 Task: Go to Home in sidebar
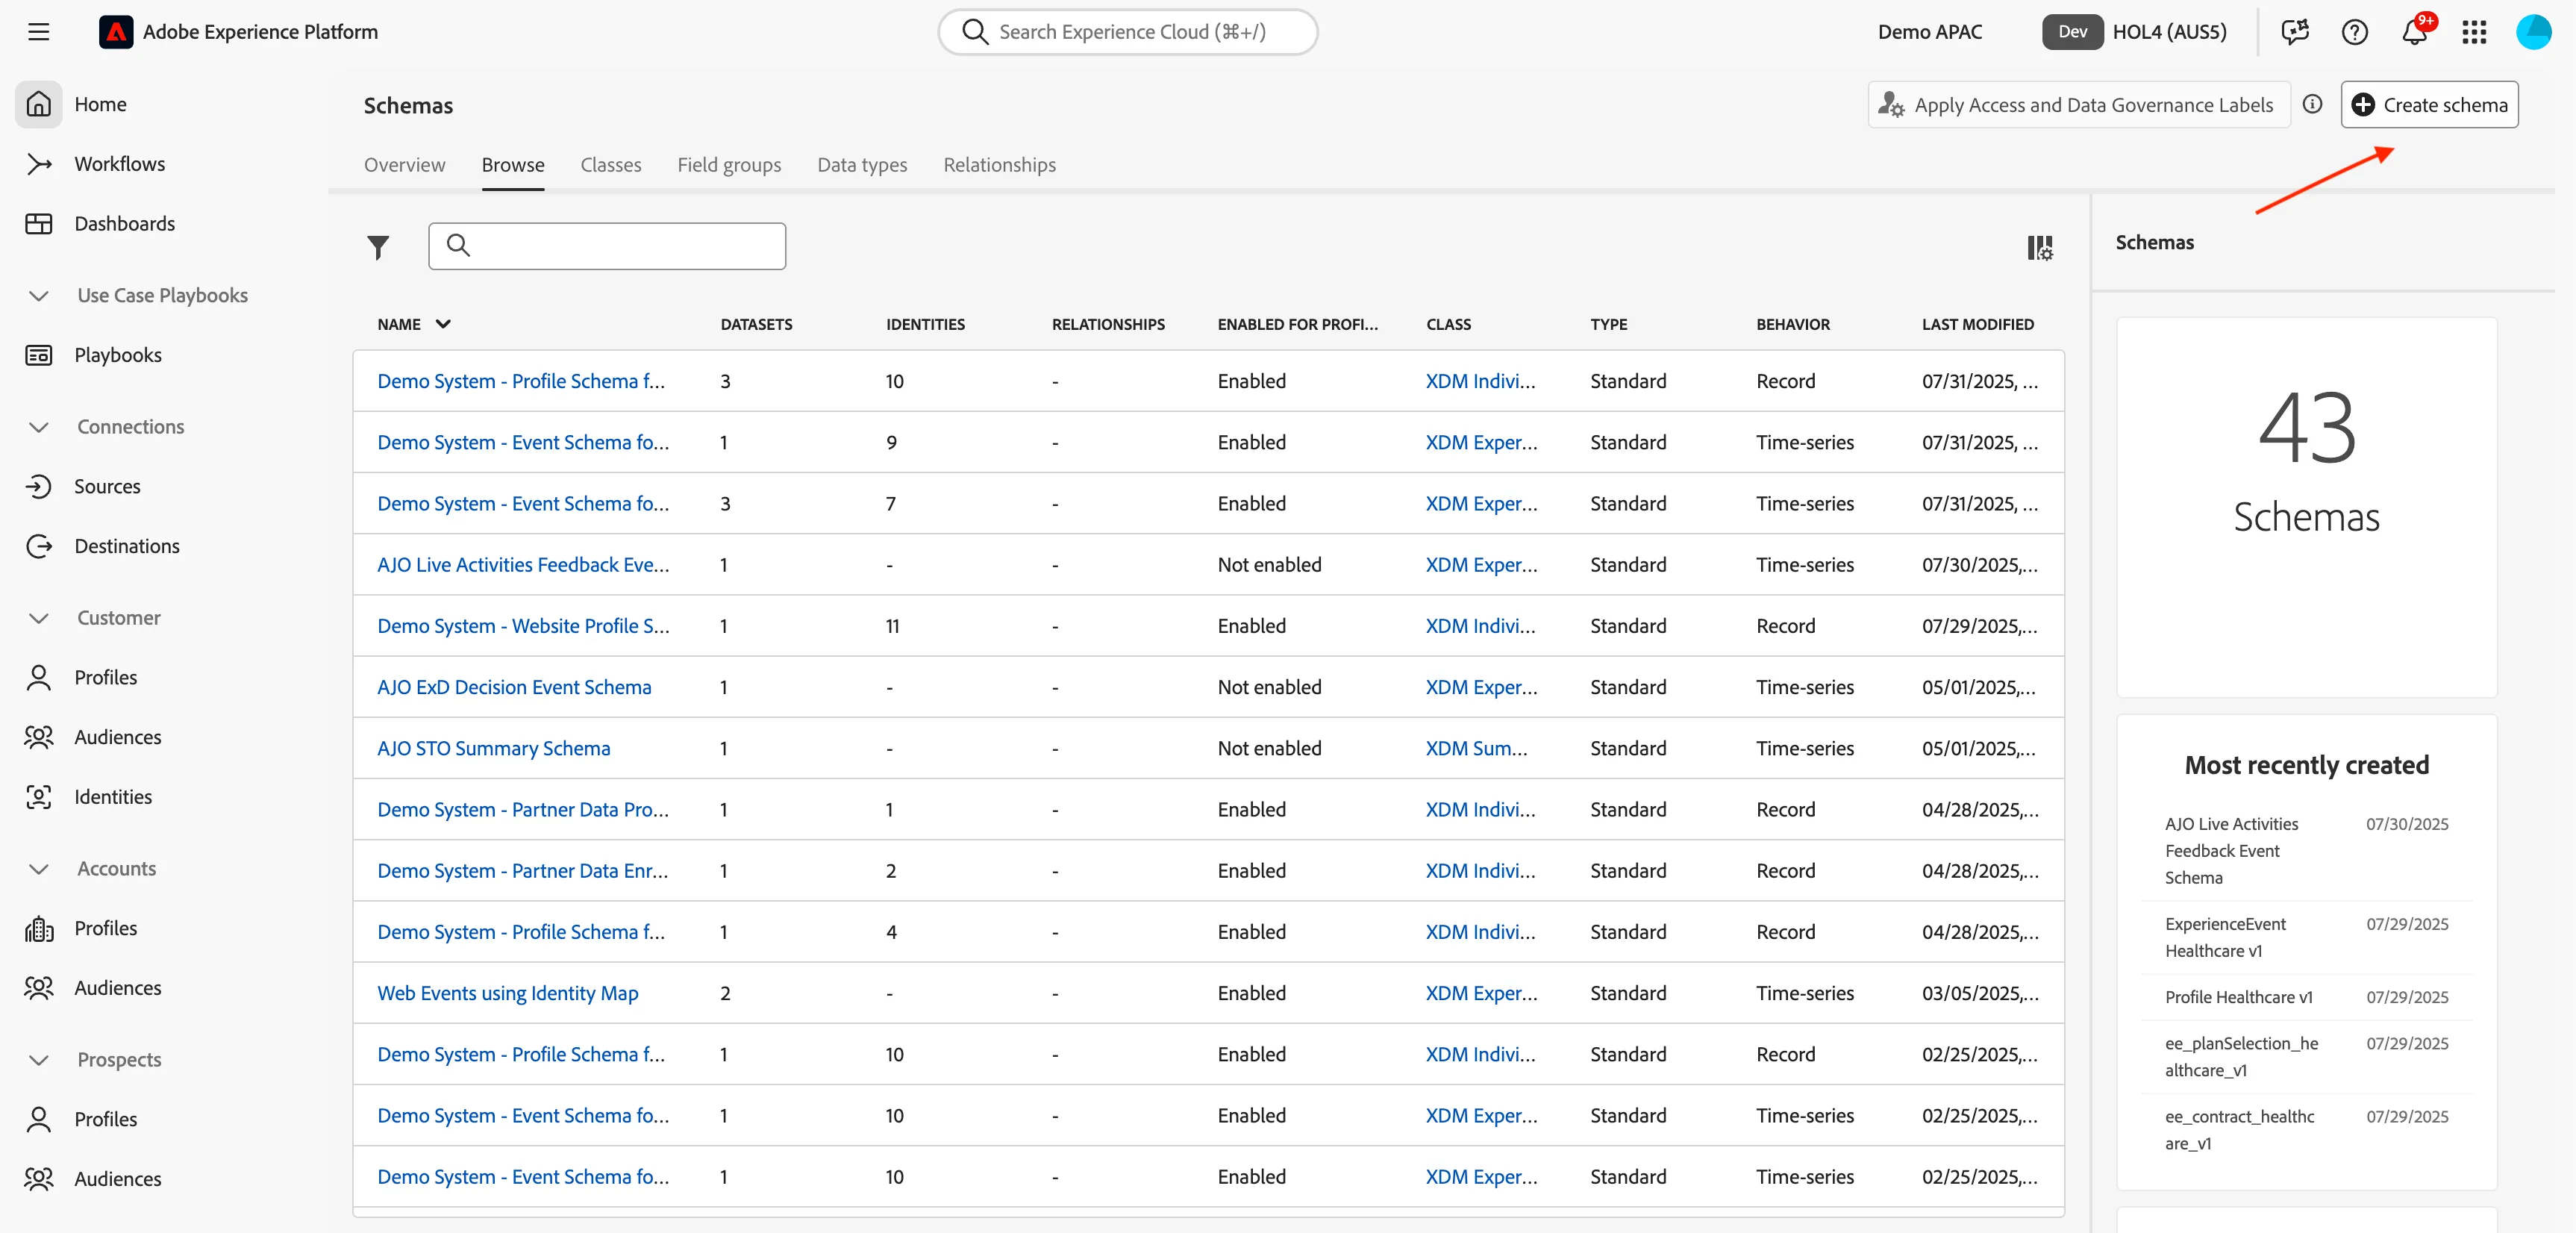point(100,104)
